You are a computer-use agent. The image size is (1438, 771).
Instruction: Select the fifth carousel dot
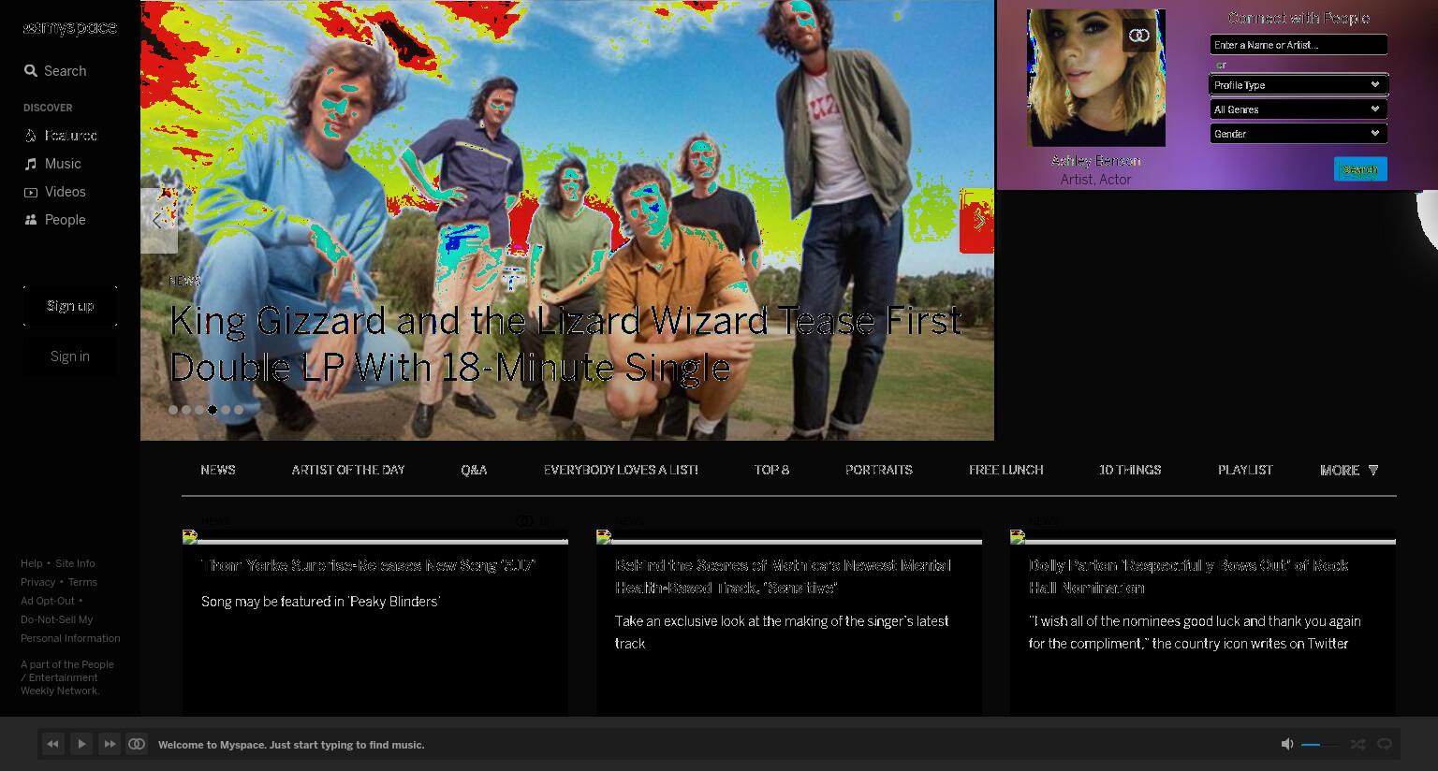coord(226,410)
